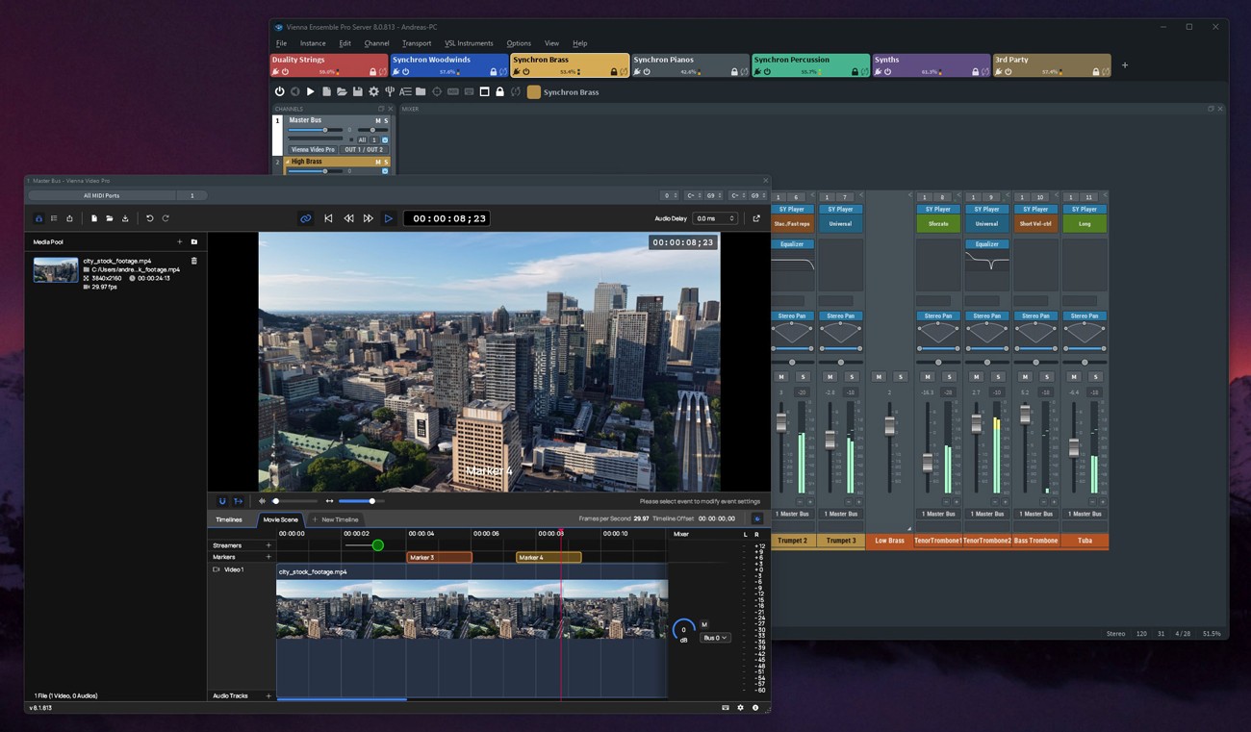1251x732 pixels.
Task: Open Stereo Pan on Tuba channel
Action: (1085, 316)
